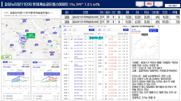This screenshot has width=181, height=101.
Task: Open the period dropdown in the left price chart
Action: 26,62
